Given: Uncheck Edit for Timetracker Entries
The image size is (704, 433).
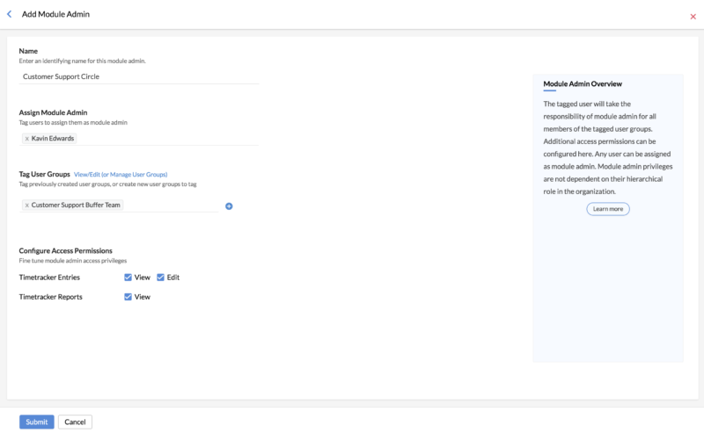Looking at the screenshot, I should [161, 278].
